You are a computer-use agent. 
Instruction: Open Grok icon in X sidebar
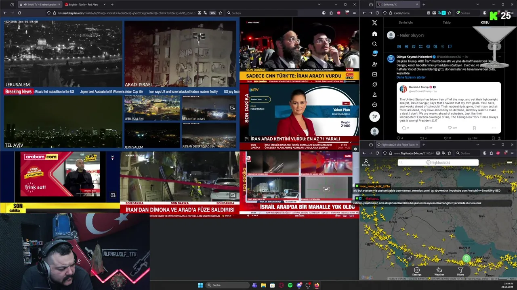pos(374,84)
